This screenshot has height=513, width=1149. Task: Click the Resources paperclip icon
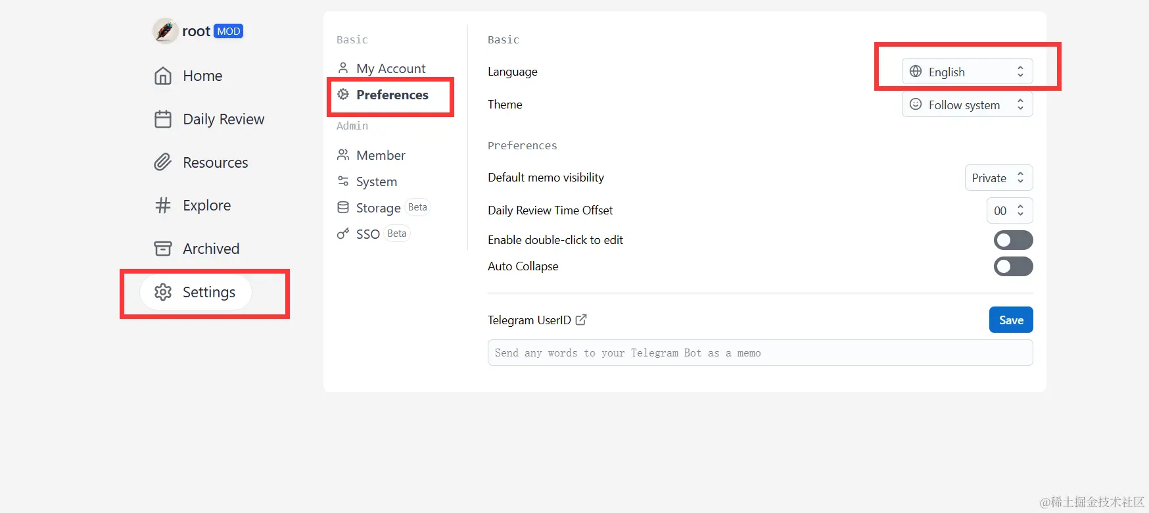tap(163, 162)
